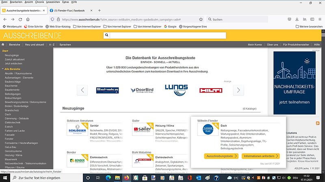Click the Schlösser Armaturen logo
The image size is (325, 182).
click(77, 129)
